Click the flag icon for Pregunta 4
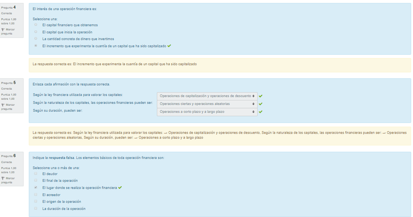The width and height of the screenshot is (413, 217). coord(3,29)
